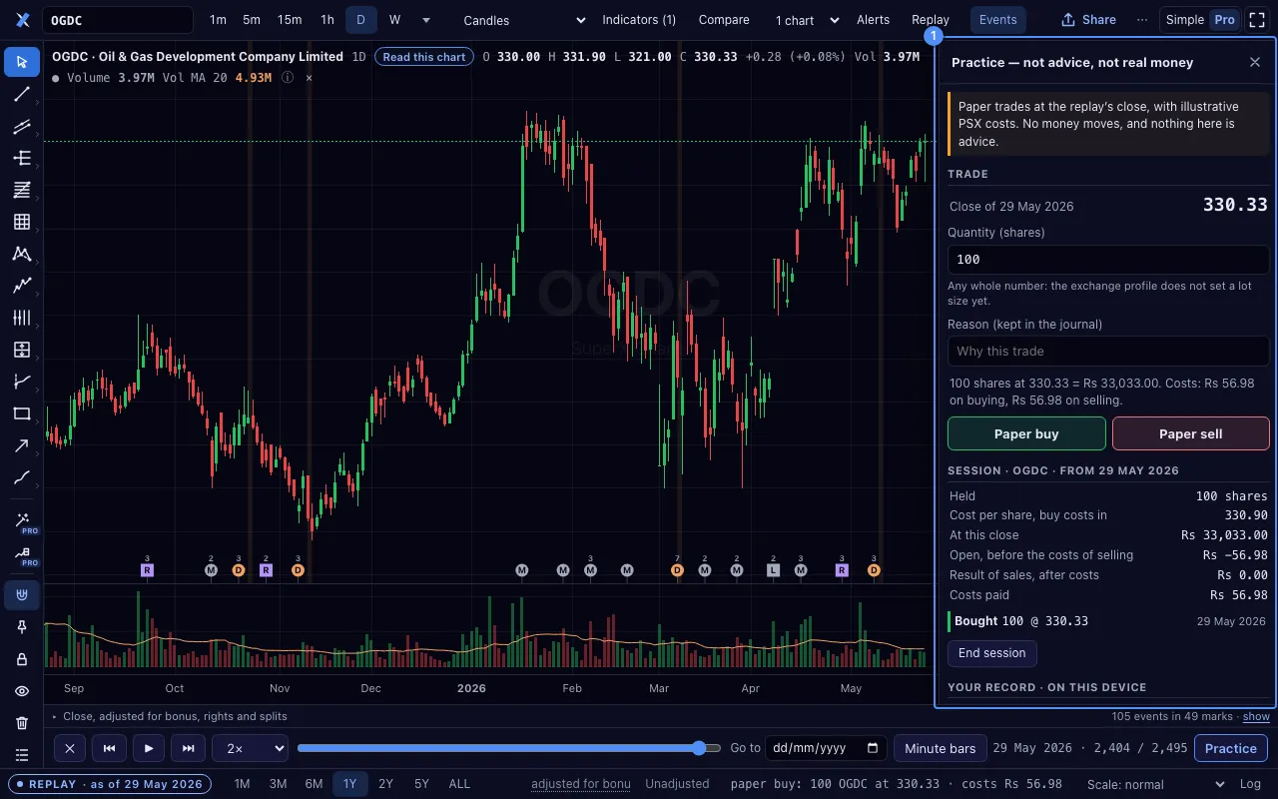Open fullscreen mode icon
The height and width of the screenshot is (799, 1278).
[x=1257, y=20]
